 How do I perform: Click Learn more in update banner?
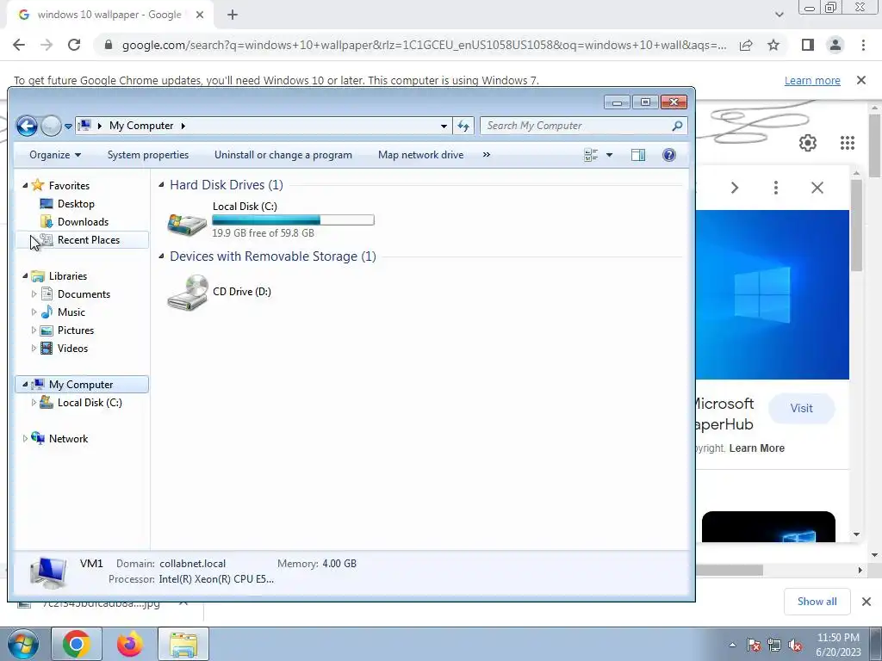click(812, 80)
